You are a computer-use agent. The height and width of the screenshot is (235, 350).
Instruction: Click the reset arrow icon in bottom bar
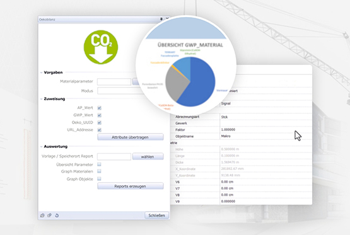click(57, 215)
